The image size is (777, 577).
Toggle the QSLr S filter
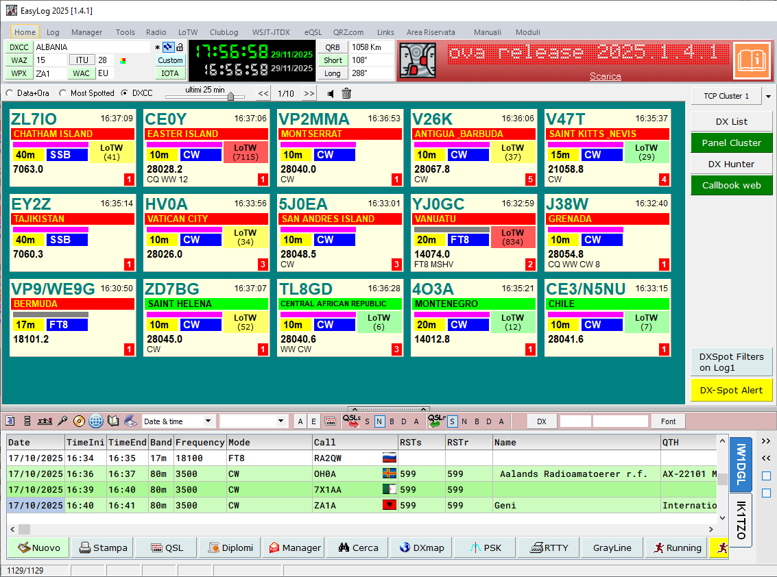[x=452, y=421]
